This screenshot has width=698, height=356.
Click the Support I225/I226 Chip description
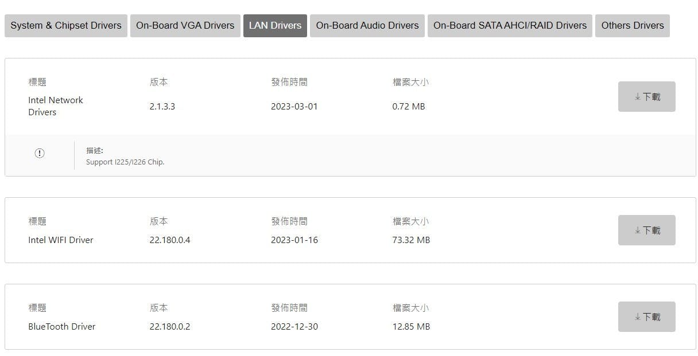click(125, 162)
